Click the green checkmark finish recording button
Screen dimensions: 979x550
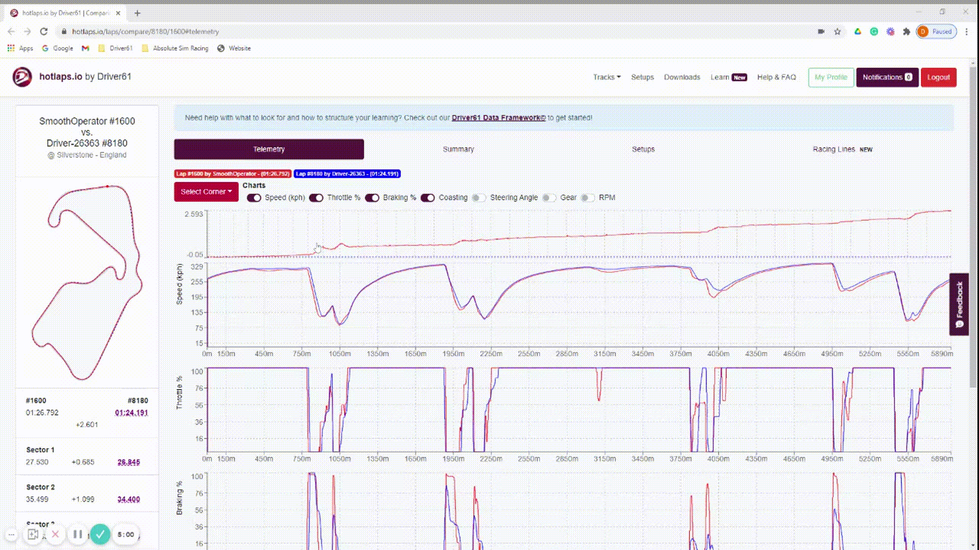coord(100,534)
